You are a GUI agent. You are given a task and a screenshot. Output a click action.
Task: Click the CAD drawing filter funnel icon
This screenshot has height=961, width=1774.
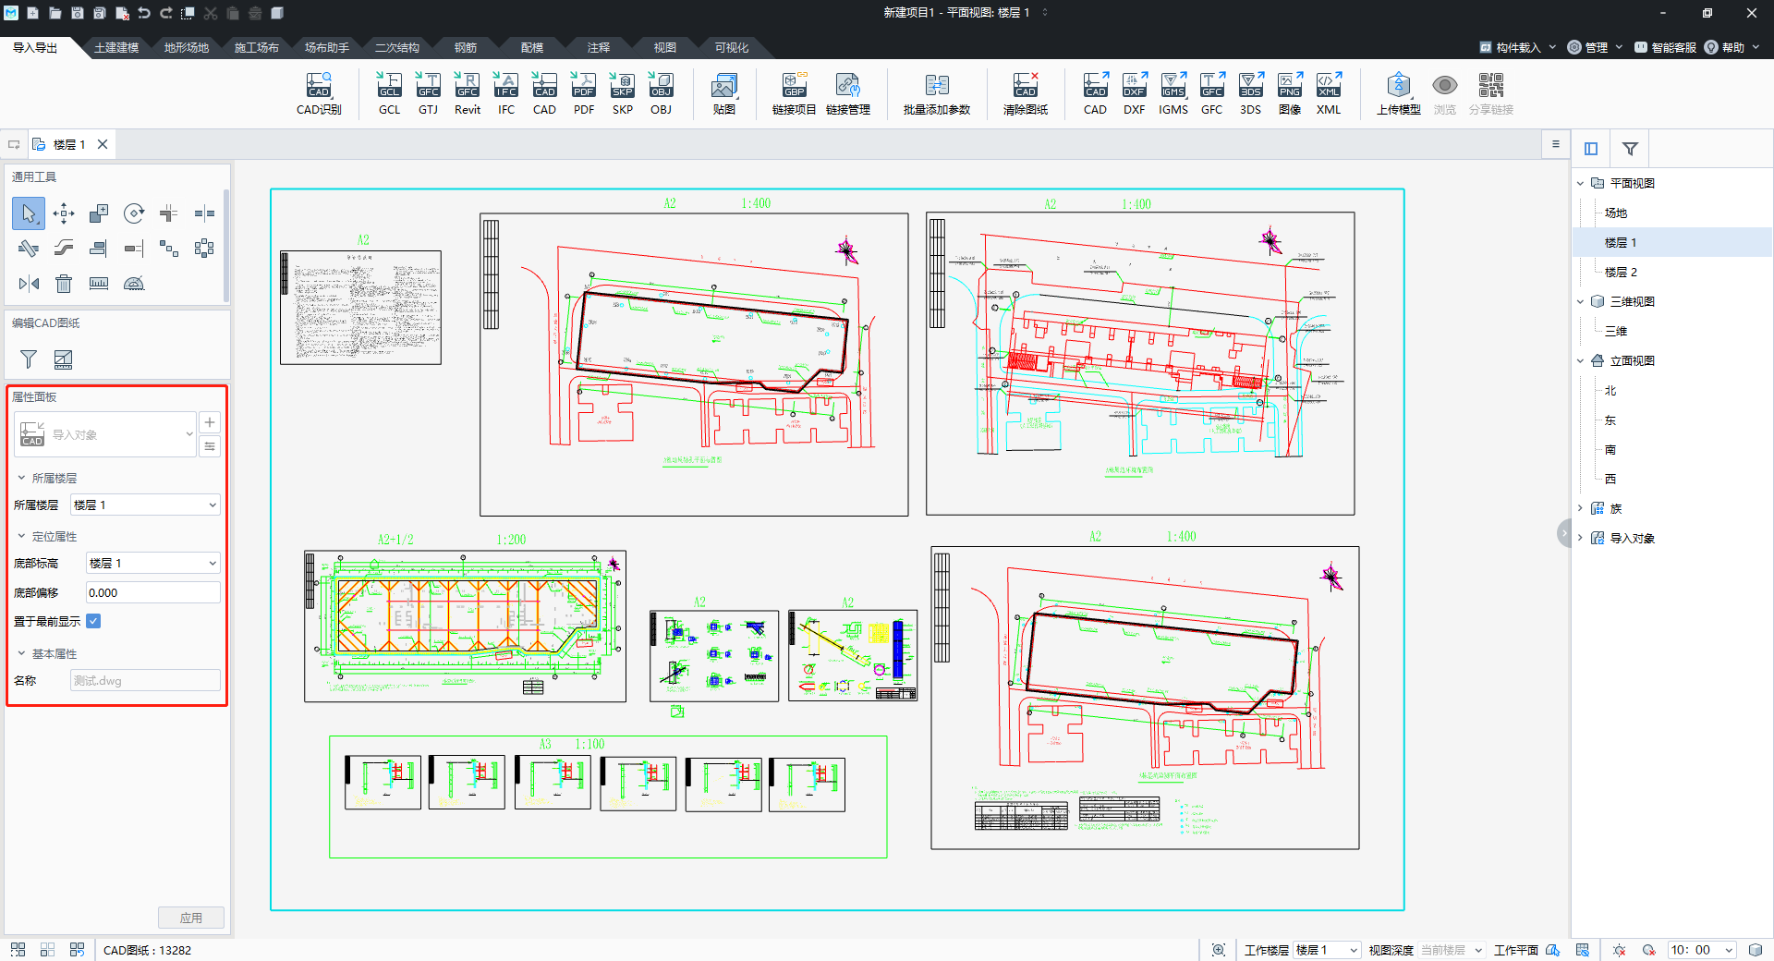pyautogui.click(x=29, y=359)
